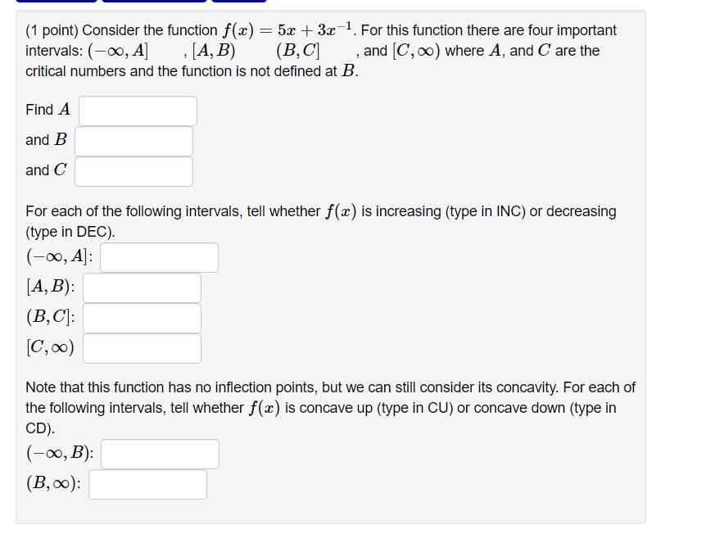Click the answer box labeled 'and B'

click(134, 141)
